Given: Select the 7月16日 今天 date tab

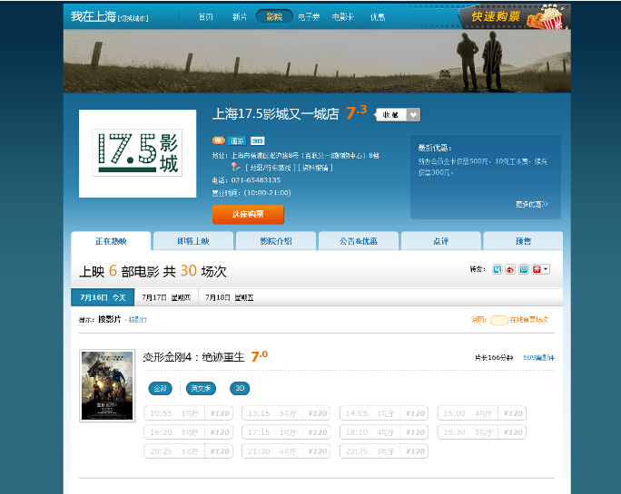Looking at the screenshot, I should pyautogui.click(x=103, y=297).
